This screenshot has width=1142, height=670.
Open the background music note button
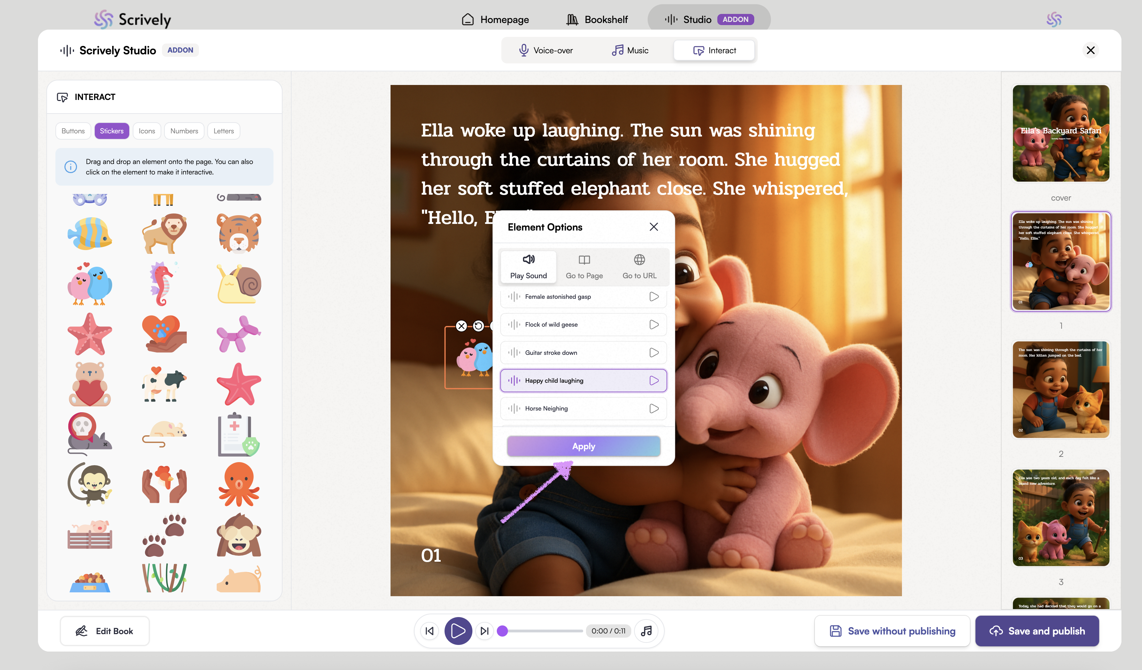point(646,631)
